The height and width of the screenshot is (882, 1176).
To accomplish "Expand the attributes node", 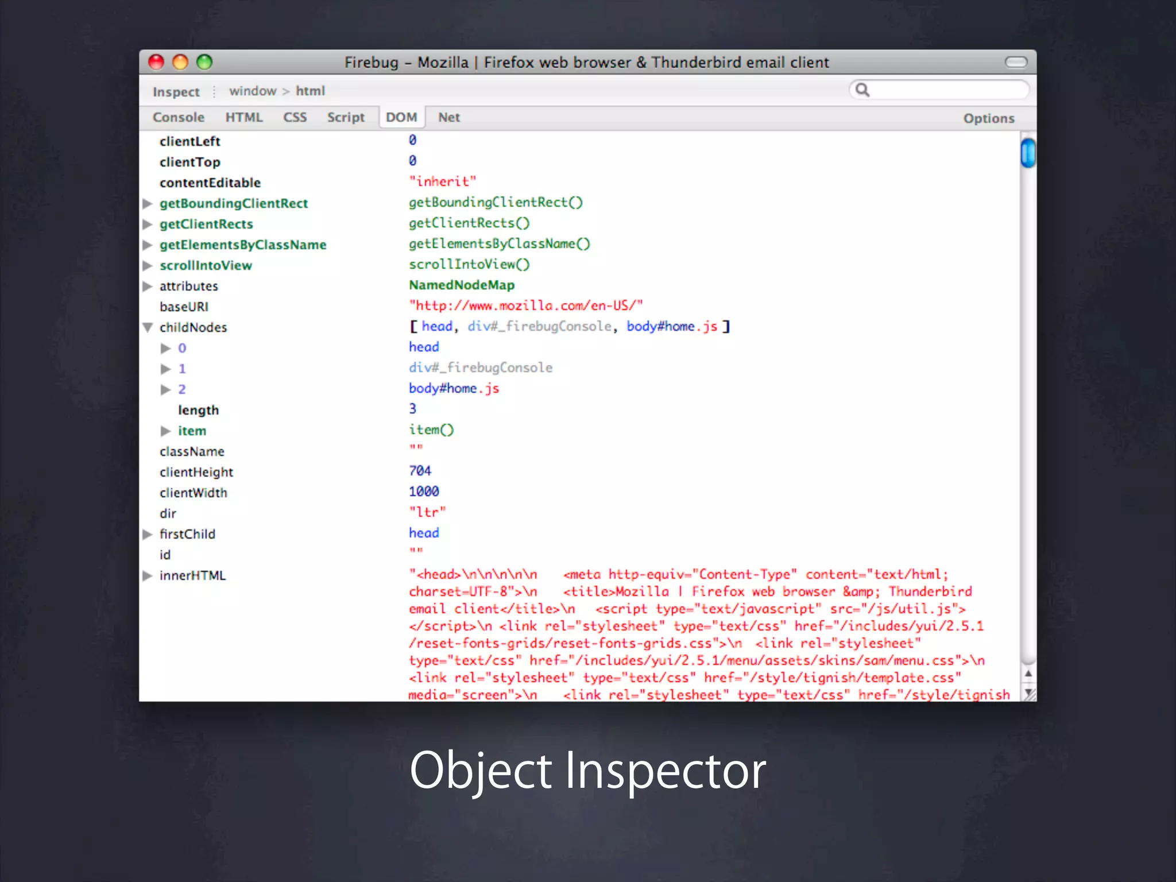I will point(148,286).
